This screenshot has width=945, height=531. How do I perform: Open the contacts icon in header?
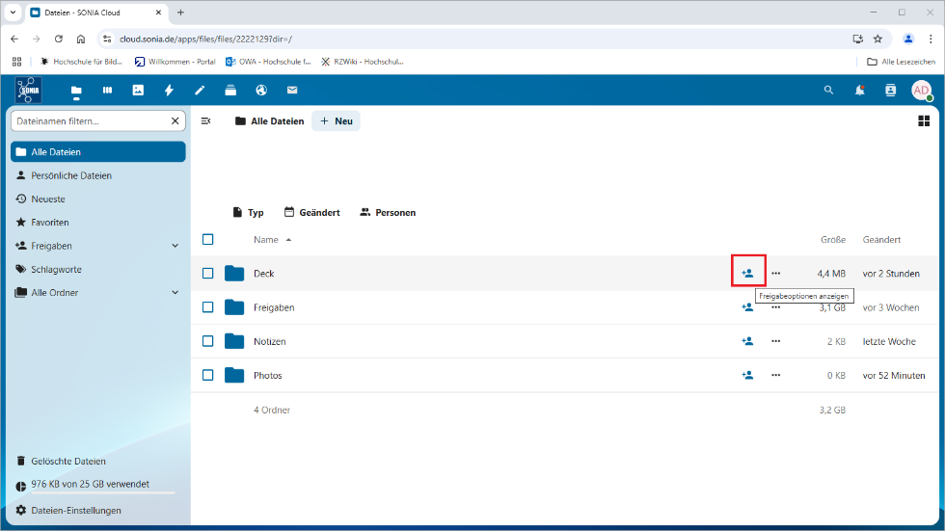(x=890, y=91)
